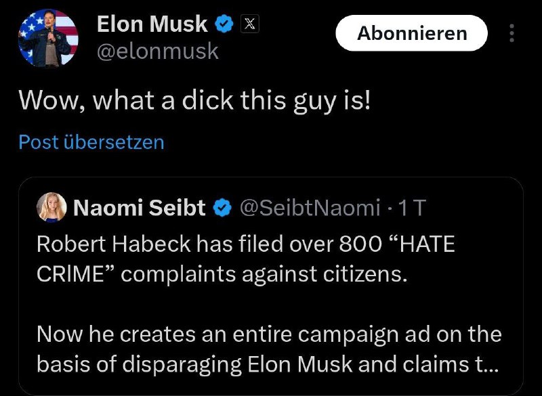542x396 pixels.
Task: Click the Post übersetzen translate link
Action: (x=91, y=142)
